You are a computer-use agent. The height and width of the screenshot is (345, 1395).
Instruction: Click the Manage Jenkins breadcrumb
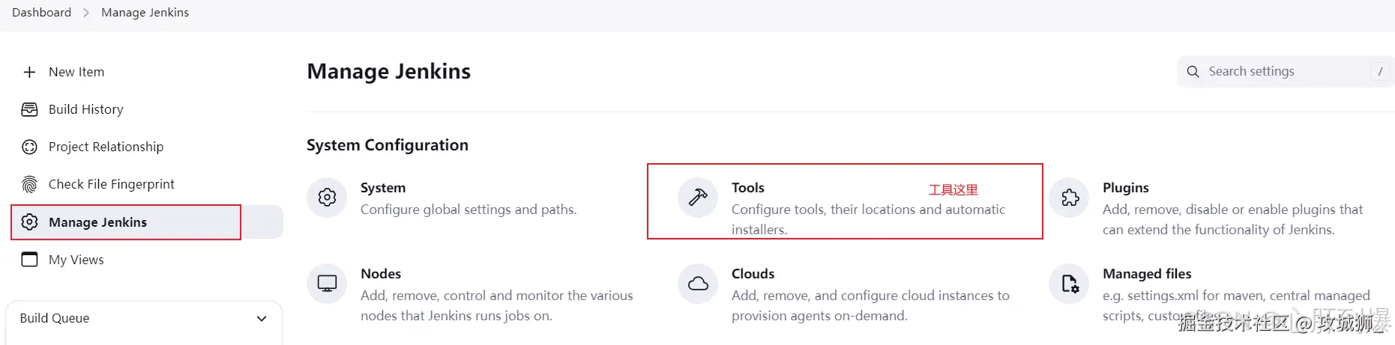[x=145, y=13]
